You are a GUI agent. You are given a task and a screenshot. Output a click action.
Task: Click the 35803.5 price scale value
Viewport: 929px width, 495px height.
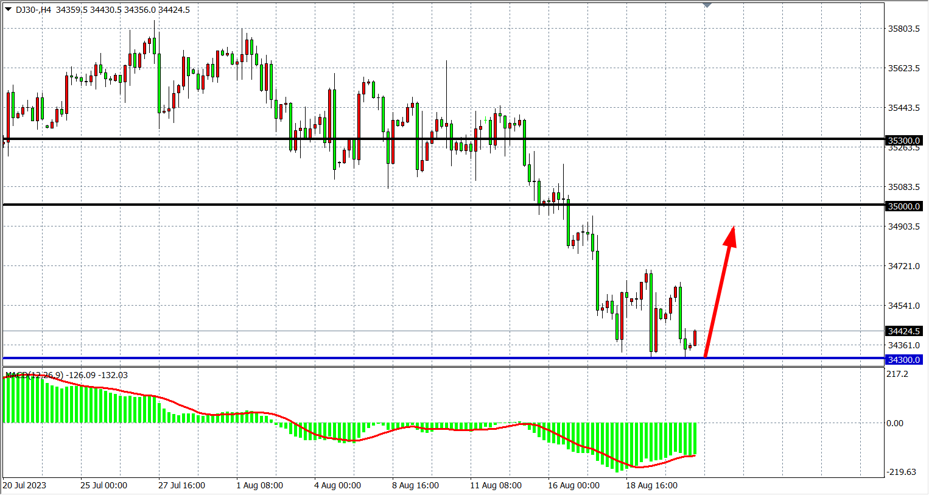click(903, 29)
